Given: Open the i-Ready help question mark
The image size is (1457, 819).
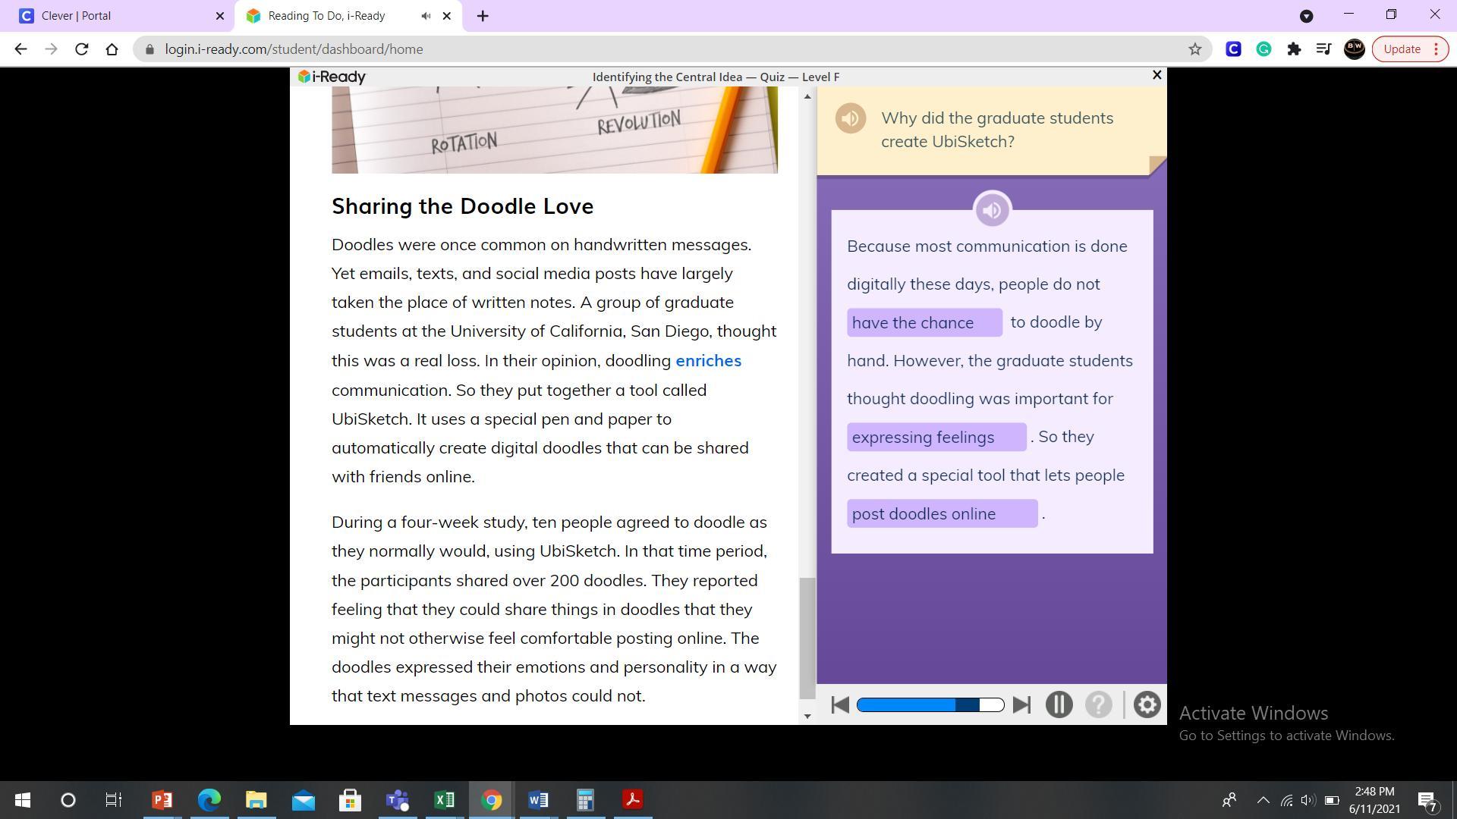Looking at the screenshot, I should click(x=1098, y=705).
